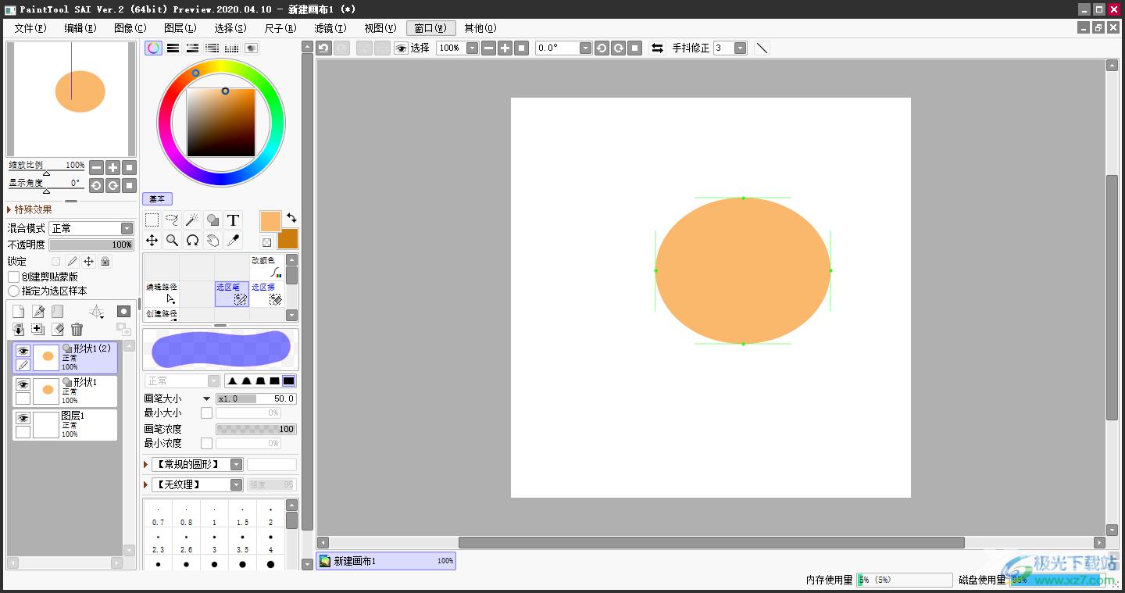Select the 选区擦 selection eraser tool
Image resolution: width=1125 pixels, height=593 pixels.
tap(267, 294)
